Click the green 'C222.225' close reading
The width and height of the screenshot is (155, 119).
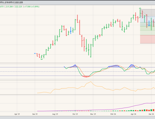click(x=18, y=7)
